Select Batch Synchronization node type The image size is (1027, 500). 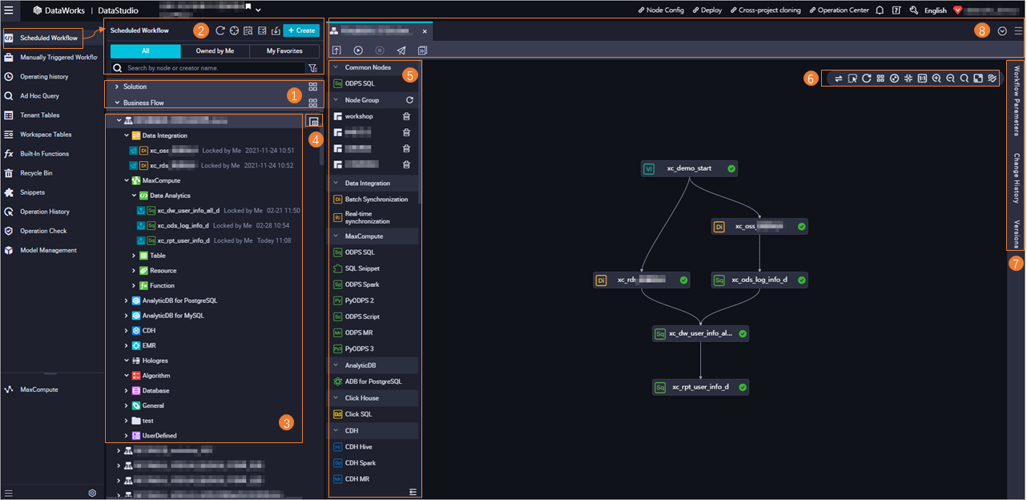371,199
